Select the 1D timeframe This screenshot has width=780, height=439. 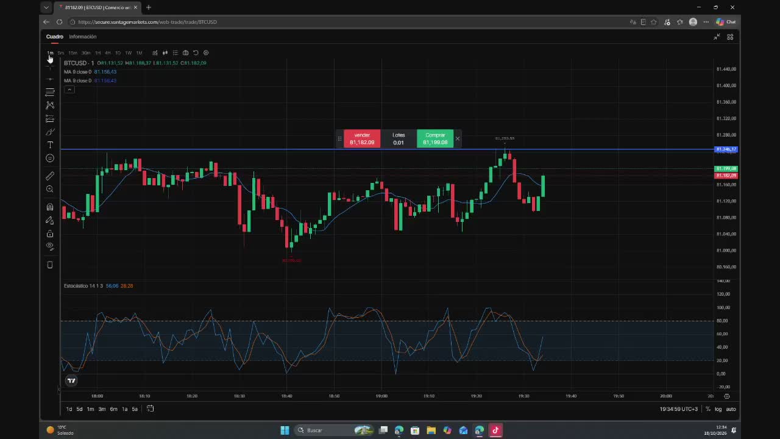pos(118,53)
